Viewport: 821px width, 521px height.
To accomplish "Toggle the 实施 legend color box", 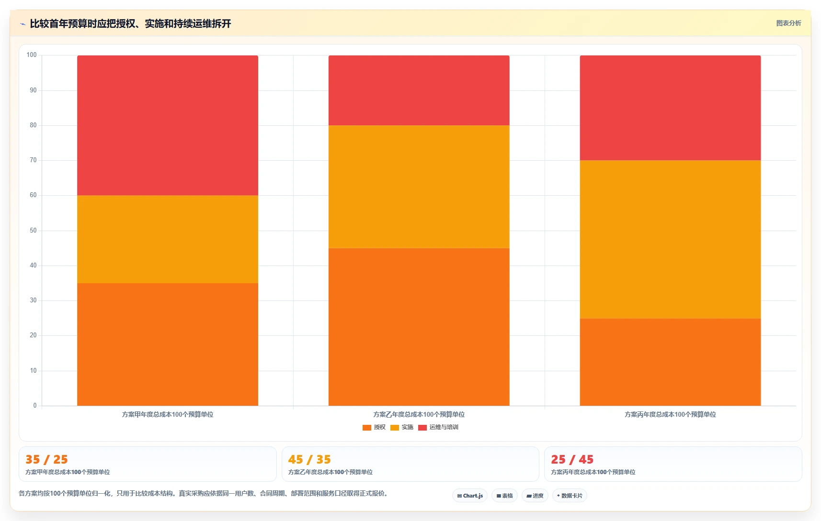I will click(x=395, y=428).
